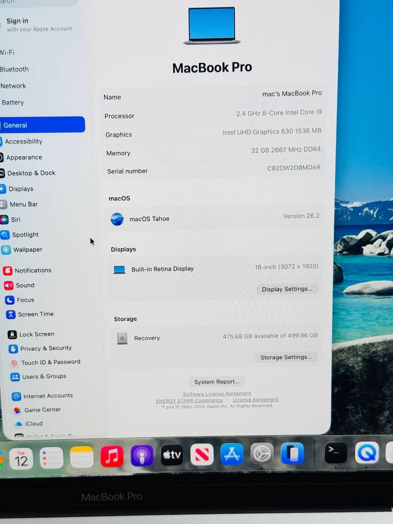Select Appearance in settings sidebar
This screenshot has height=524, width=393.
[x=22, y=157]
